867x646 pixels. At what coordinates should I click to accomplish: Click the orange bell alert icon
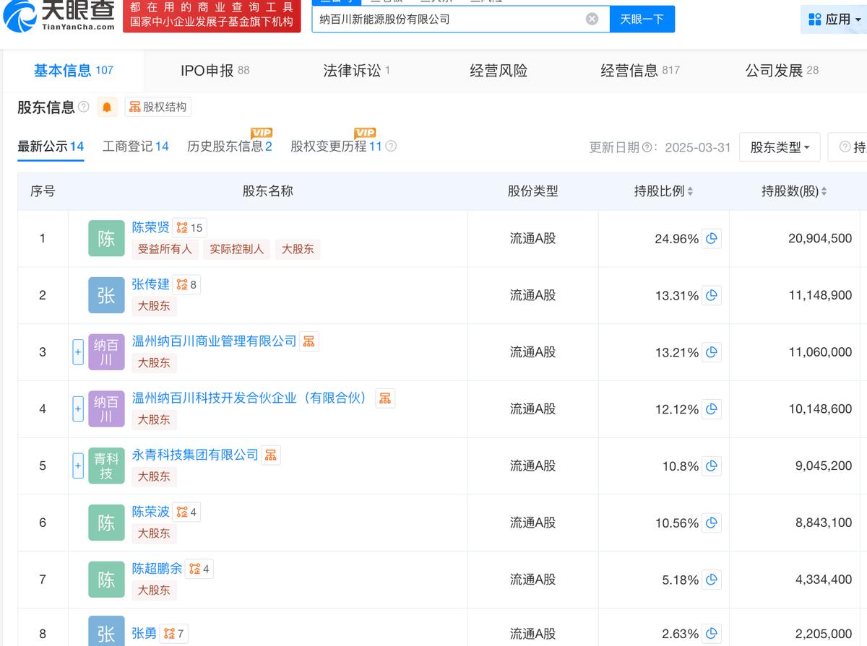[x=107, y=108]
